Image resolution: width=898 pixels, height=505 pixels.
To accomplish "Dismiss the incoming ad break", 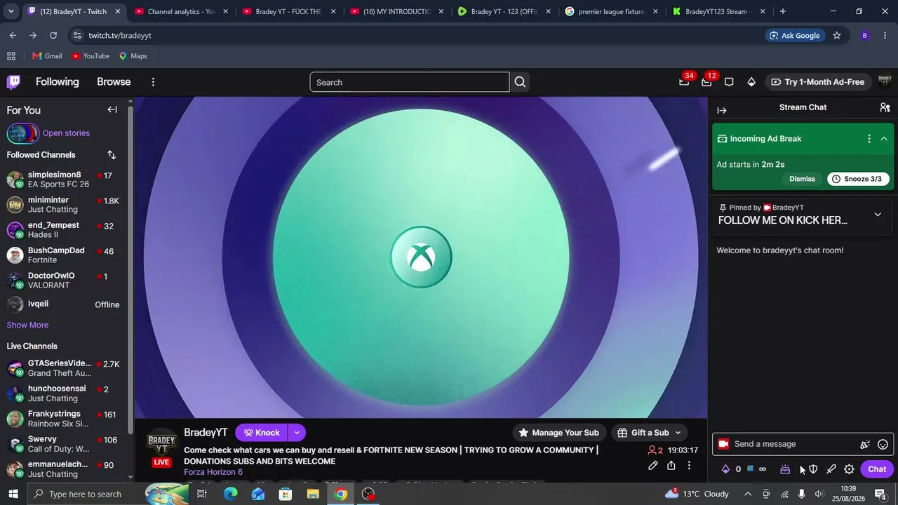I will pyautogui.click(x=802, y=179).
